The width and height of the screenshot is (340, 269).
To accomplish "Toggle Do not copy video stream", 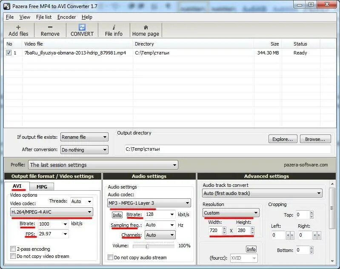I will (x=13, y=256).
